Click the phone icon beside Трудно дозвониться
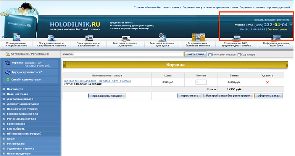 (x=8, y=72)
